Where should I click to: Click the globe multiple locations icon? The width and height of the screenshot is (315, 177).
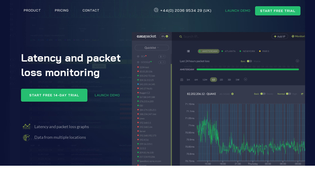(26, 137)
